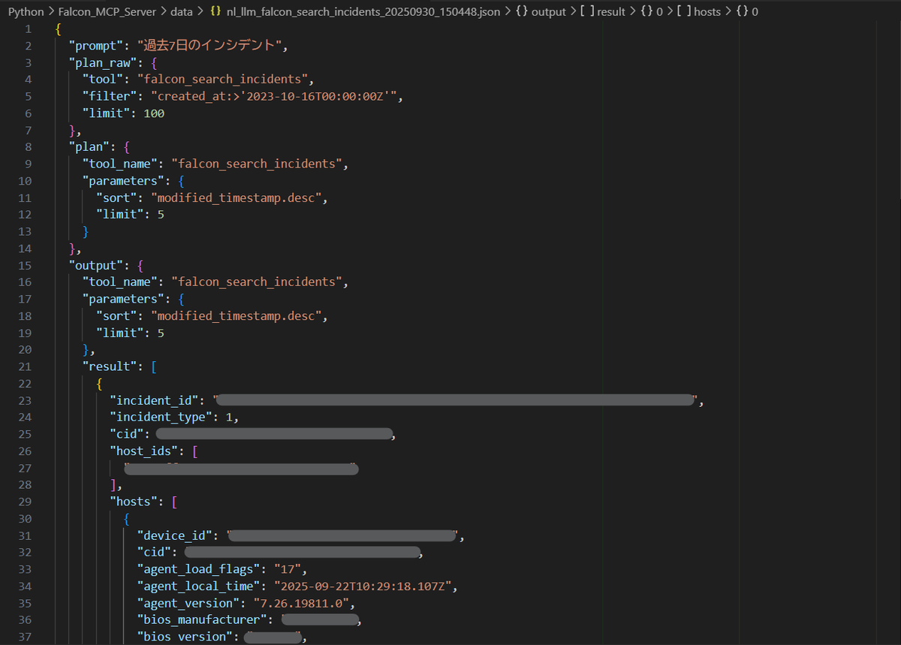Click the yellow {} icon beside the JSON filename
This screenshot has width=901, height=645.
(215, 11)
